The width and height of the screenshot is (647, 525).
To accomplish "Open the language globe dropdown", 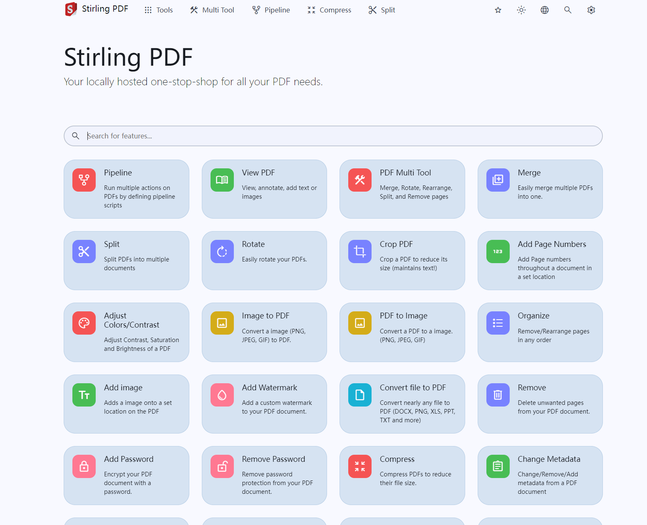I will point(545,10).
